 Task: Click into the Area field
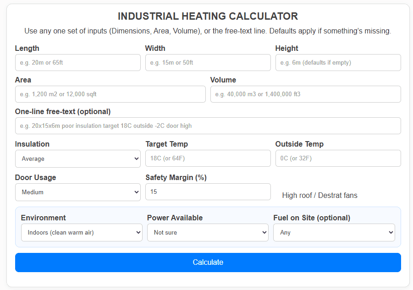[x=110, y=94]
